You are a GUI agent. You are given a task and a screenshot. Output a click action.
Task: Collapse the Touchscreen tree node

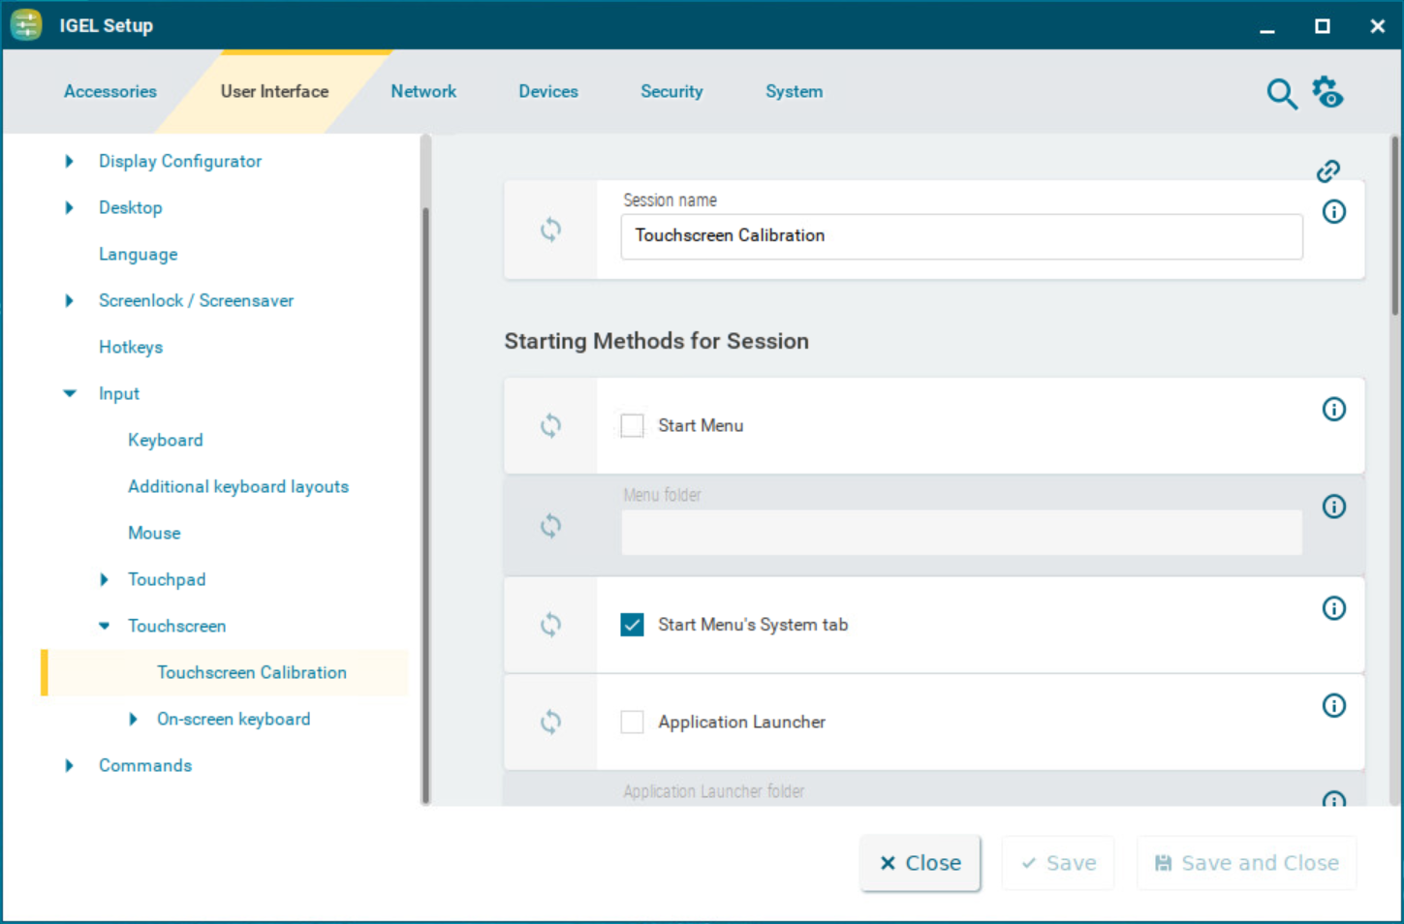pyautogui.click(x=105, y=627)
